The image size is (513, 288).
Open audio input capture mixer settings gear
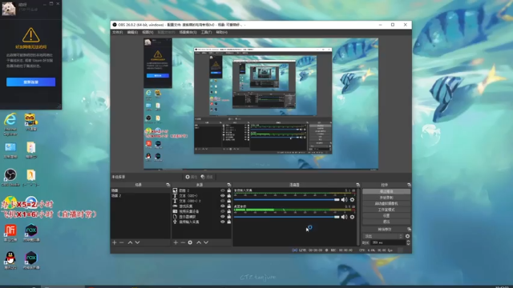352,199
